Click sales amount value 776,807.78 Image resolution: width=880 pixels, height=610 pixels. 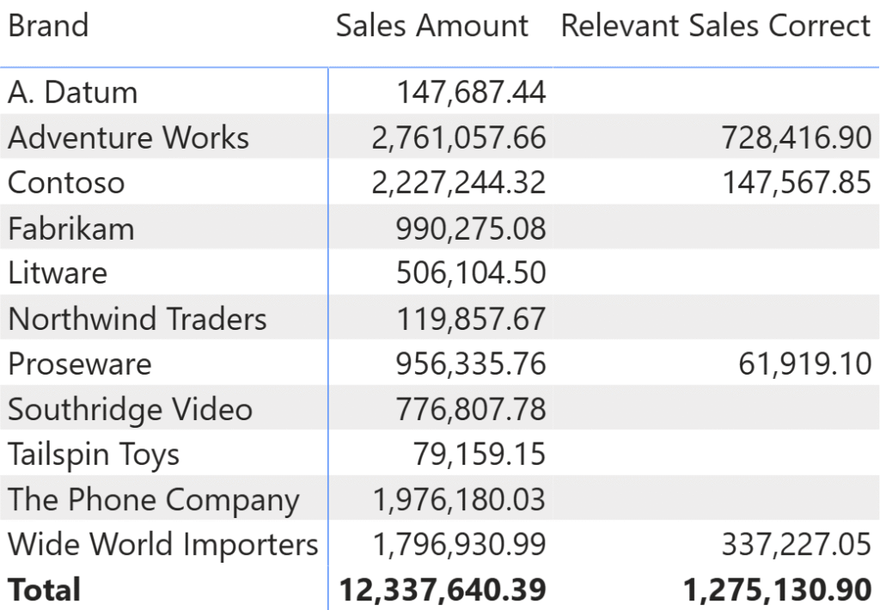tap(471, 409)
